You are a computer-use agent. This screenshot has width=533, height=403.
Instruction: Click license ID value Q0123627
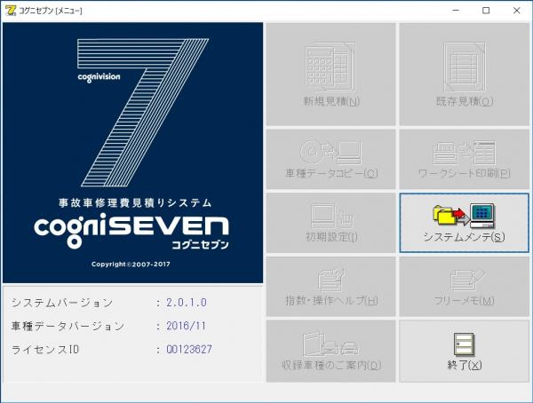[x=189, y=349]
